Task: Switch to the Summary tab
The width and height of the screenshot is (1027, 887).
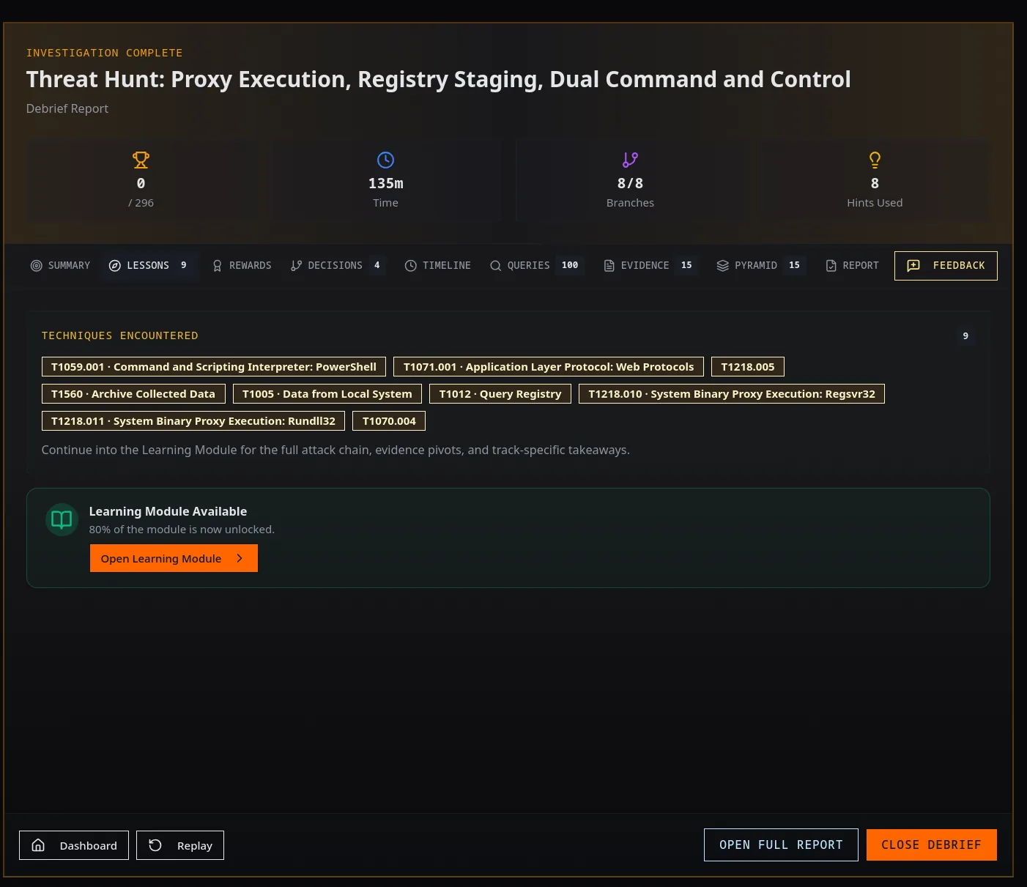Action: click(60, 266)
